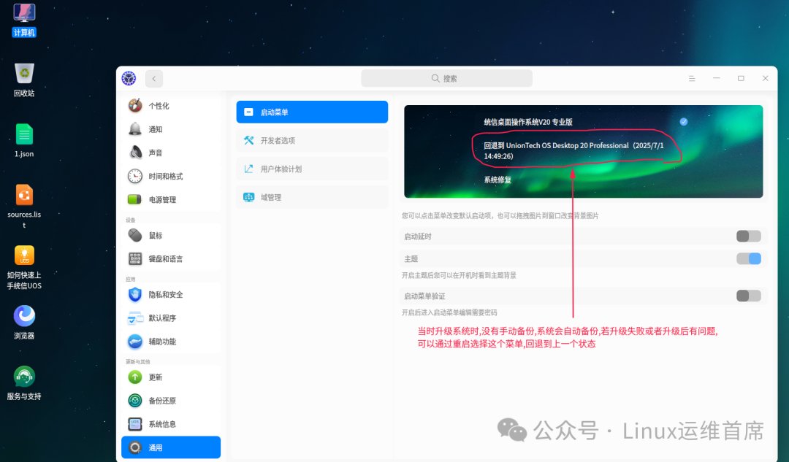Select the 1.json file icon
The image size is (789, 462).
pyautogui.click(x=24, y=142)
